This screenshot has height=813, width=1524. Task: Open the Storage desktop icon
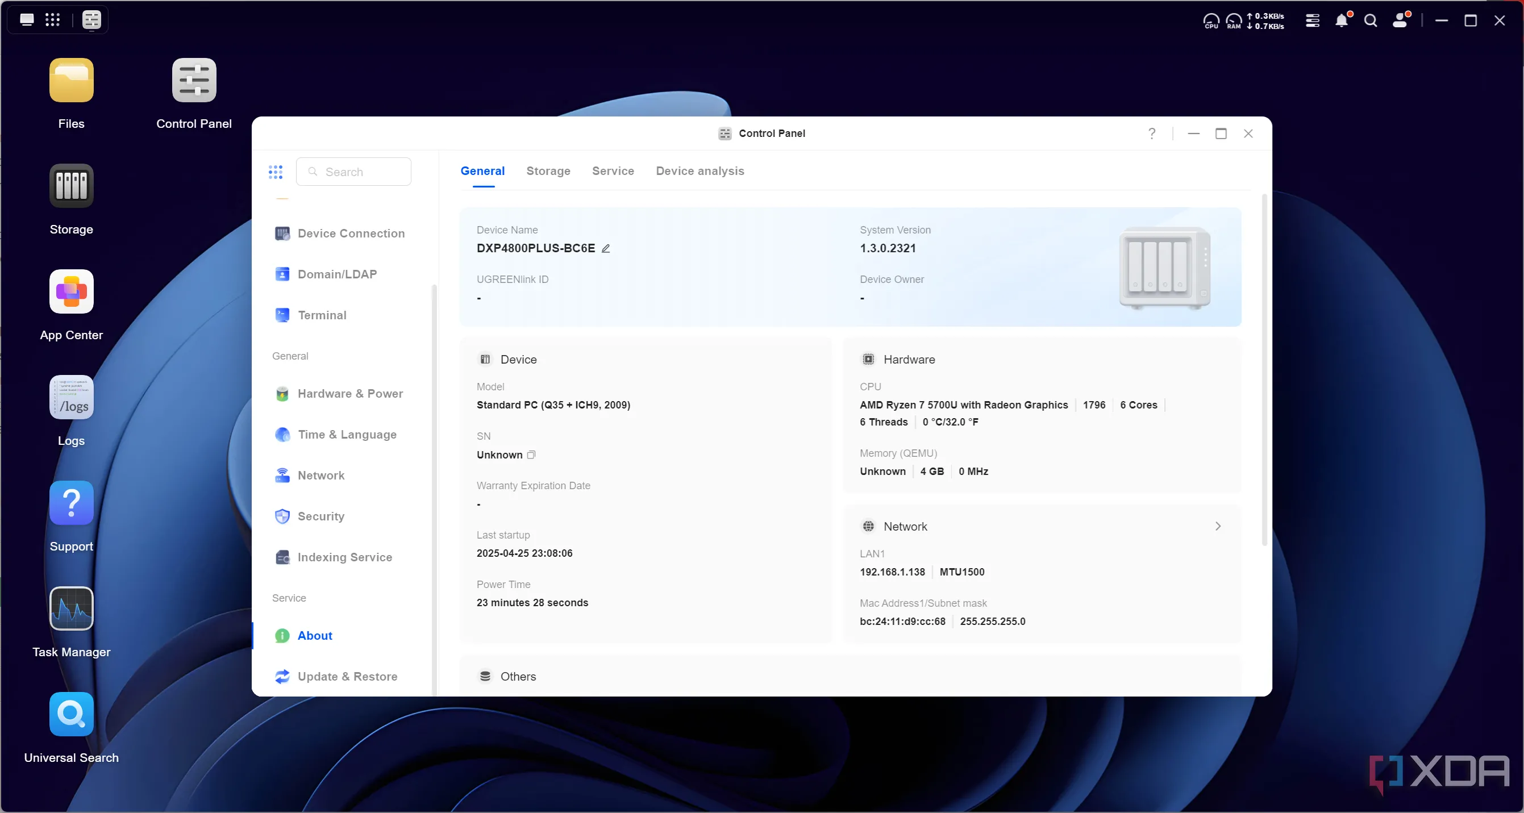point(71,186)
